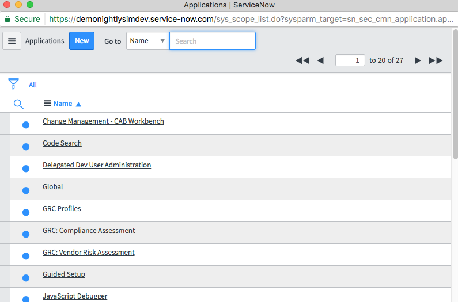This screenshot has width=458, height=302.
Task: Open GRC: Compliance Assessment
Action: [x=89, y=231]
